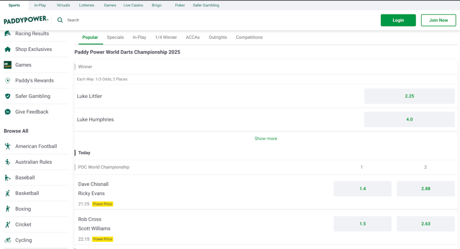This screenshot has height=249, width=460.
Task: Click the Racing Results horse icon
Action: [8, 34]
